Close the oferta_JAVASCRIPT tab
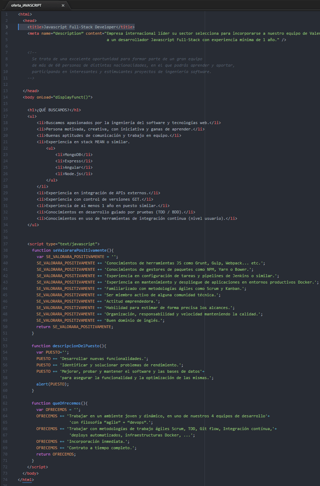Viewport: 320px width, 486px height. coord(63,5)
